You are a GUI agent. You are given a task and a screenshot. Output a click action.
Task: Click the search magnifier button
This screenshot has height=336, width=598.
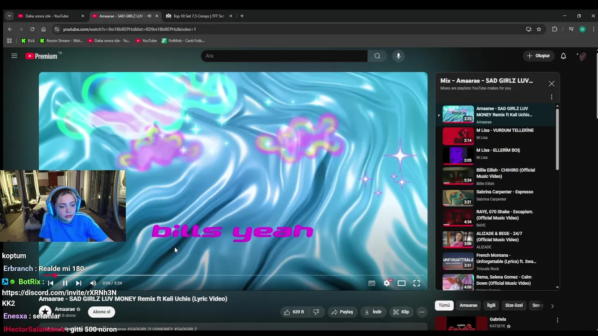click(377, 56)
